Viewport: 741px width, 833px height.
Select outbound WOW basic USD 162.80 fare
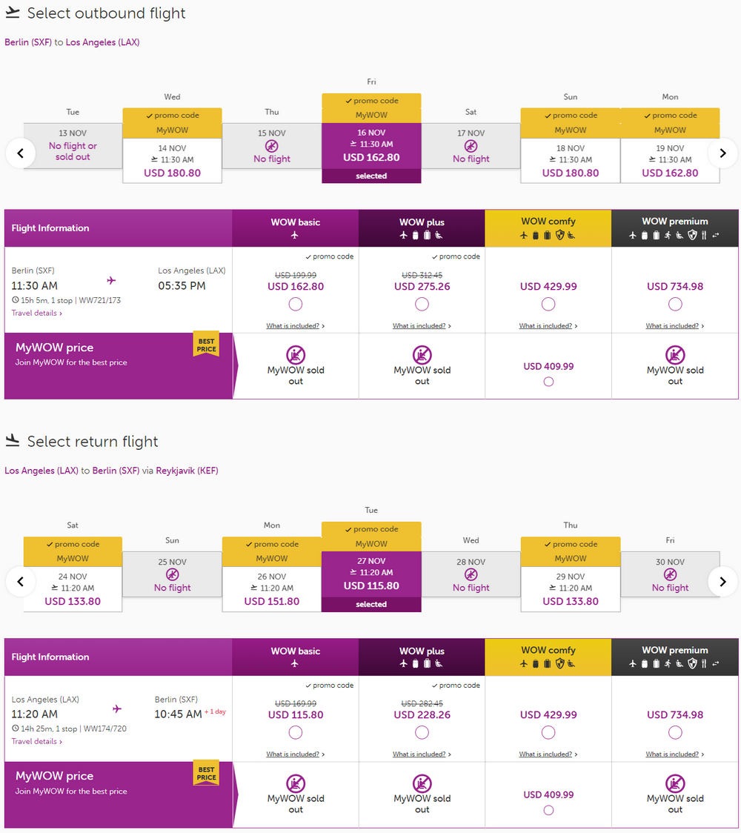[296, 304]
